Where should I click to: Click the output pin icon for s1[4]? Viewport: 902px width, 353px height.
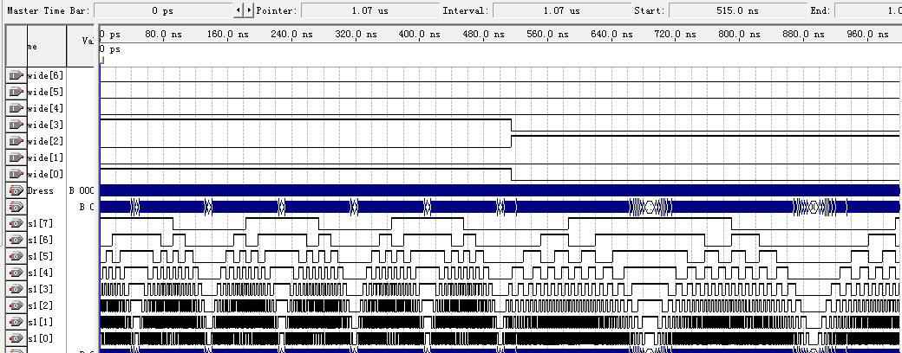click(x=16, y=273)
